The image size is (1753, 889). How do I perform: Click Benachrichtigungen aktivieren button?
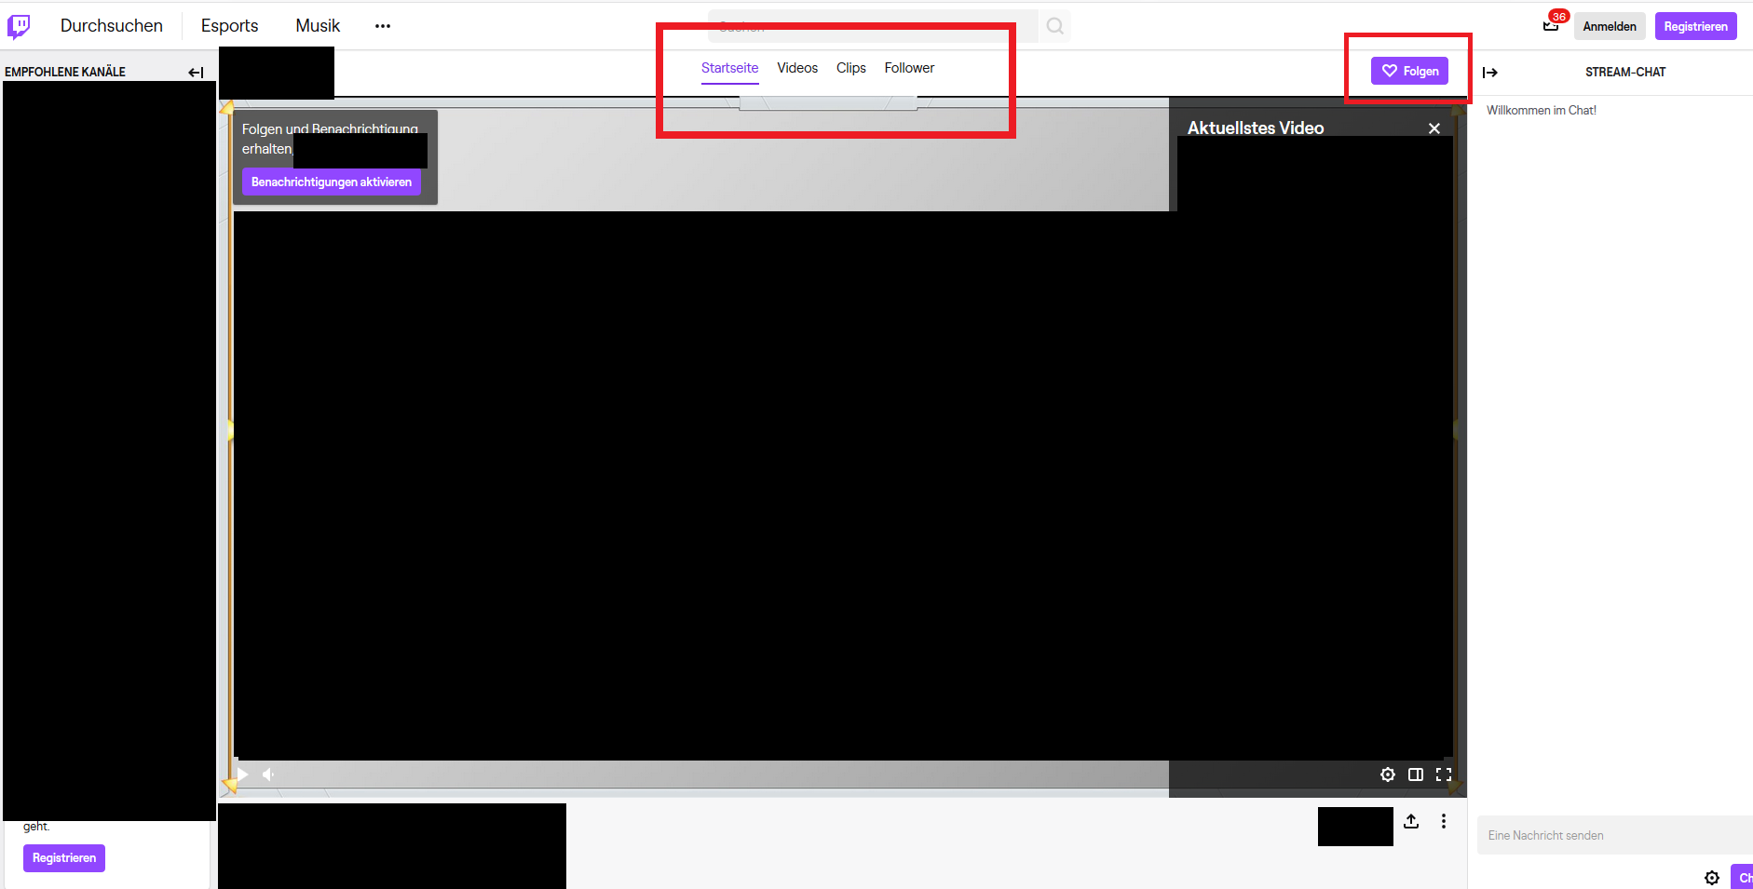[x=331, y=182]
